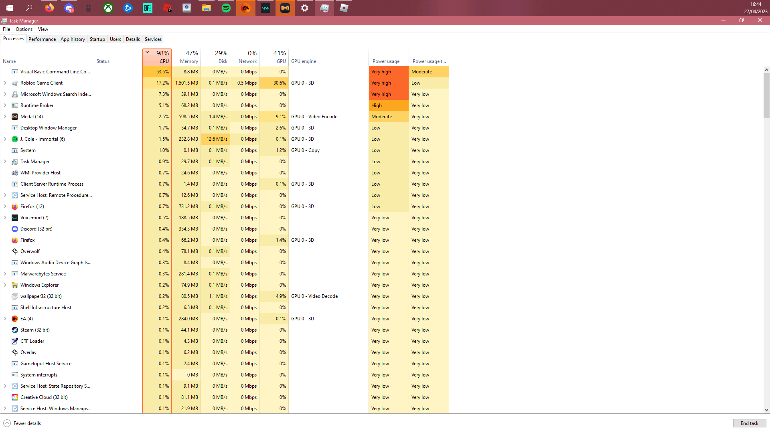Click the End task button
This screenshot has height=433, width=770.
pos(749,423)
